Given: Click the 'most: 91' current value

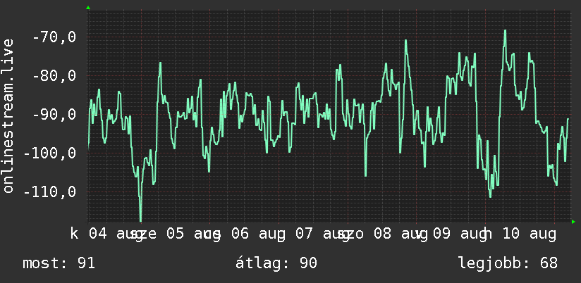Looking at the screenshot, I should (59, 263).
